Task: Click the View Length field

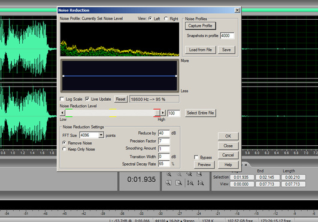Action: point(293,184)
